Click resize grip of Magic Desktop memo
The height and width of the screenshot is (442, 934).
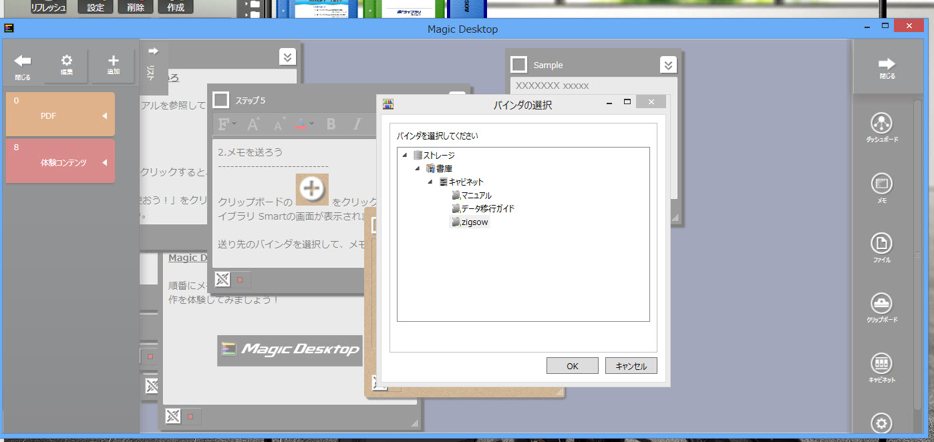pyautogui.click(x=414, y=423)
